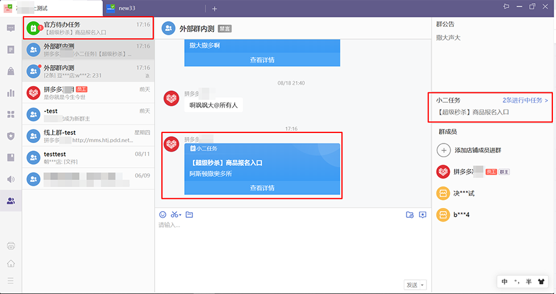Open the chat messages sidebar icon
The width and height of the screenshot is (556, 294).
pos(11,28)
